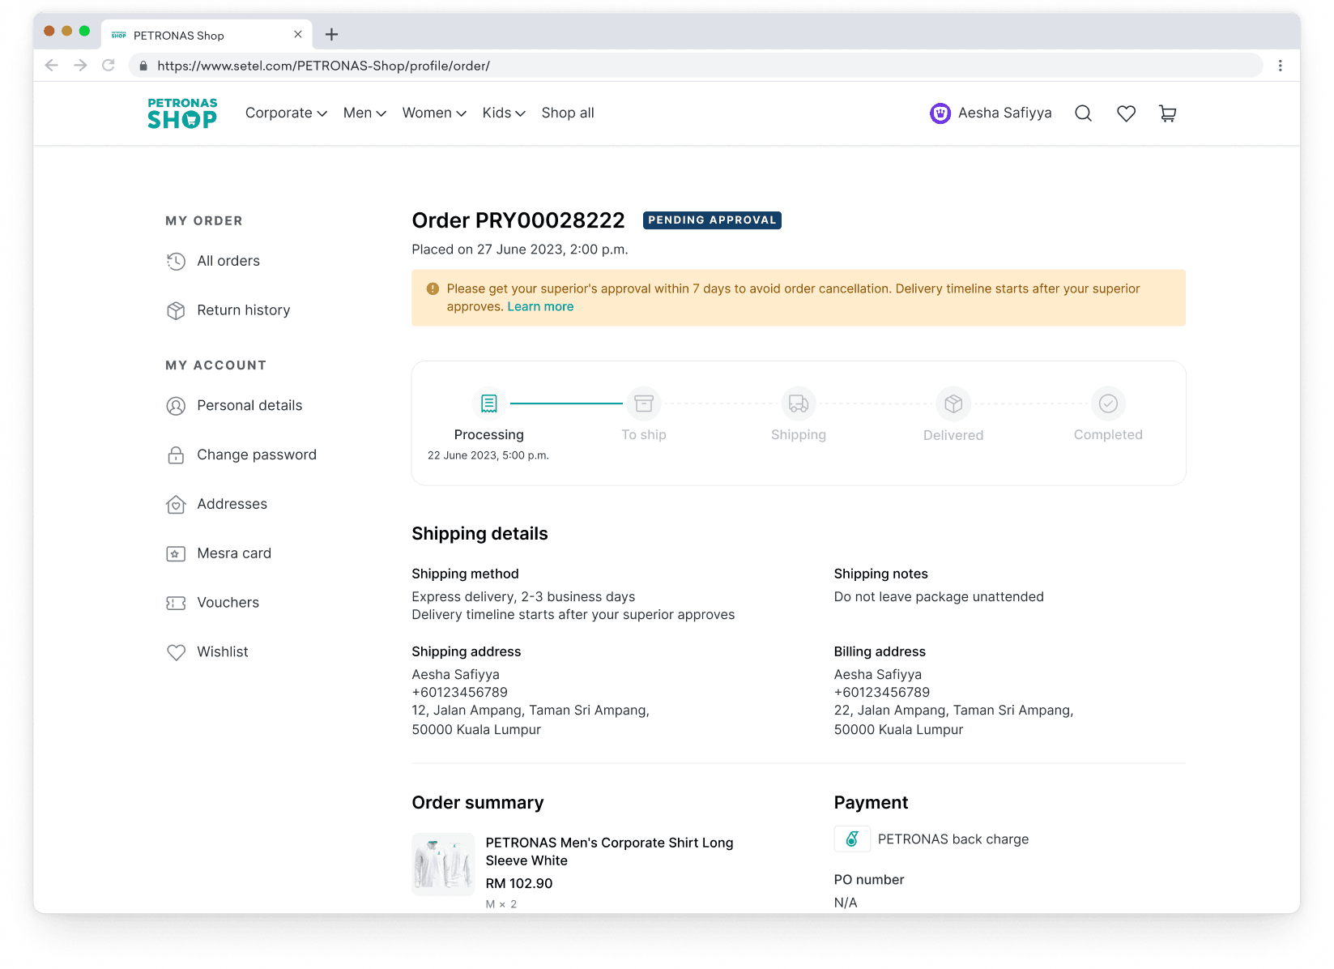1334x969 pixels.
Task: Click the Order PRY00028222 heading
Action: 518,220
